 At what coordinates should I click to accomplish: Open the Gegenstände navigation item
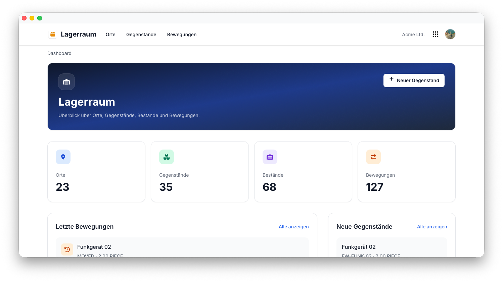point(141,35)
